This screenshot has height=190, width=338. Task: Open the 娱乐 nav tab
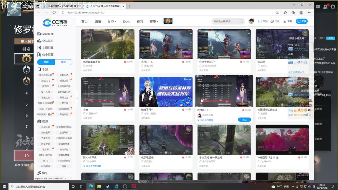pyautogui.click(x=126, y=21)
